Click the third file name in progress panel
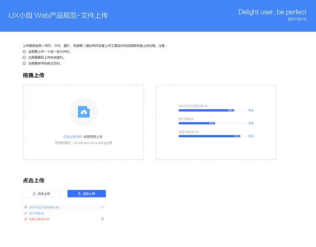Viewport: 316px width, 247px height. 188,132
